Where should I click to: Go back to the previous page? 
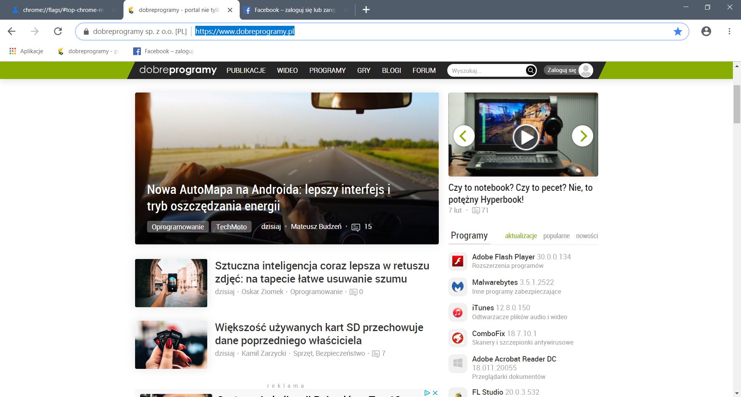point(12,31)
